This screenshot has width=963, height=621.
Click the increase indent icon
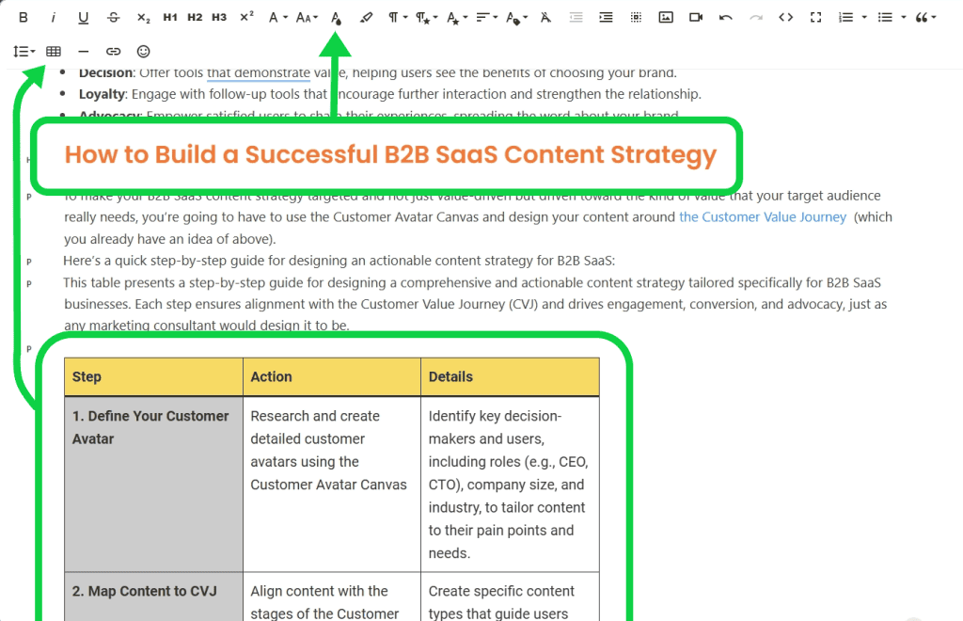(x=606, y=17)
